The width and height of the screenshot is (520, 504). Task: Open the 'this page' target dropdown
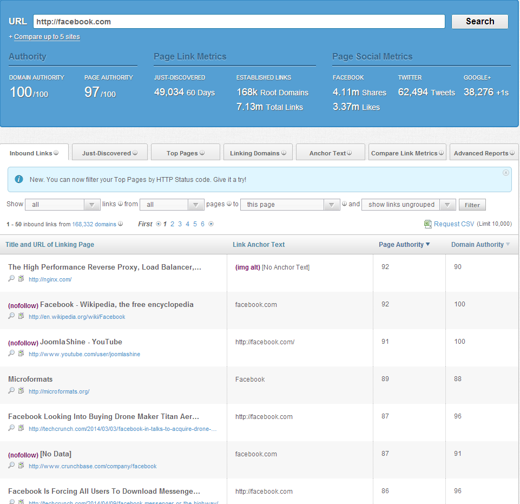[x=290, y=205]
